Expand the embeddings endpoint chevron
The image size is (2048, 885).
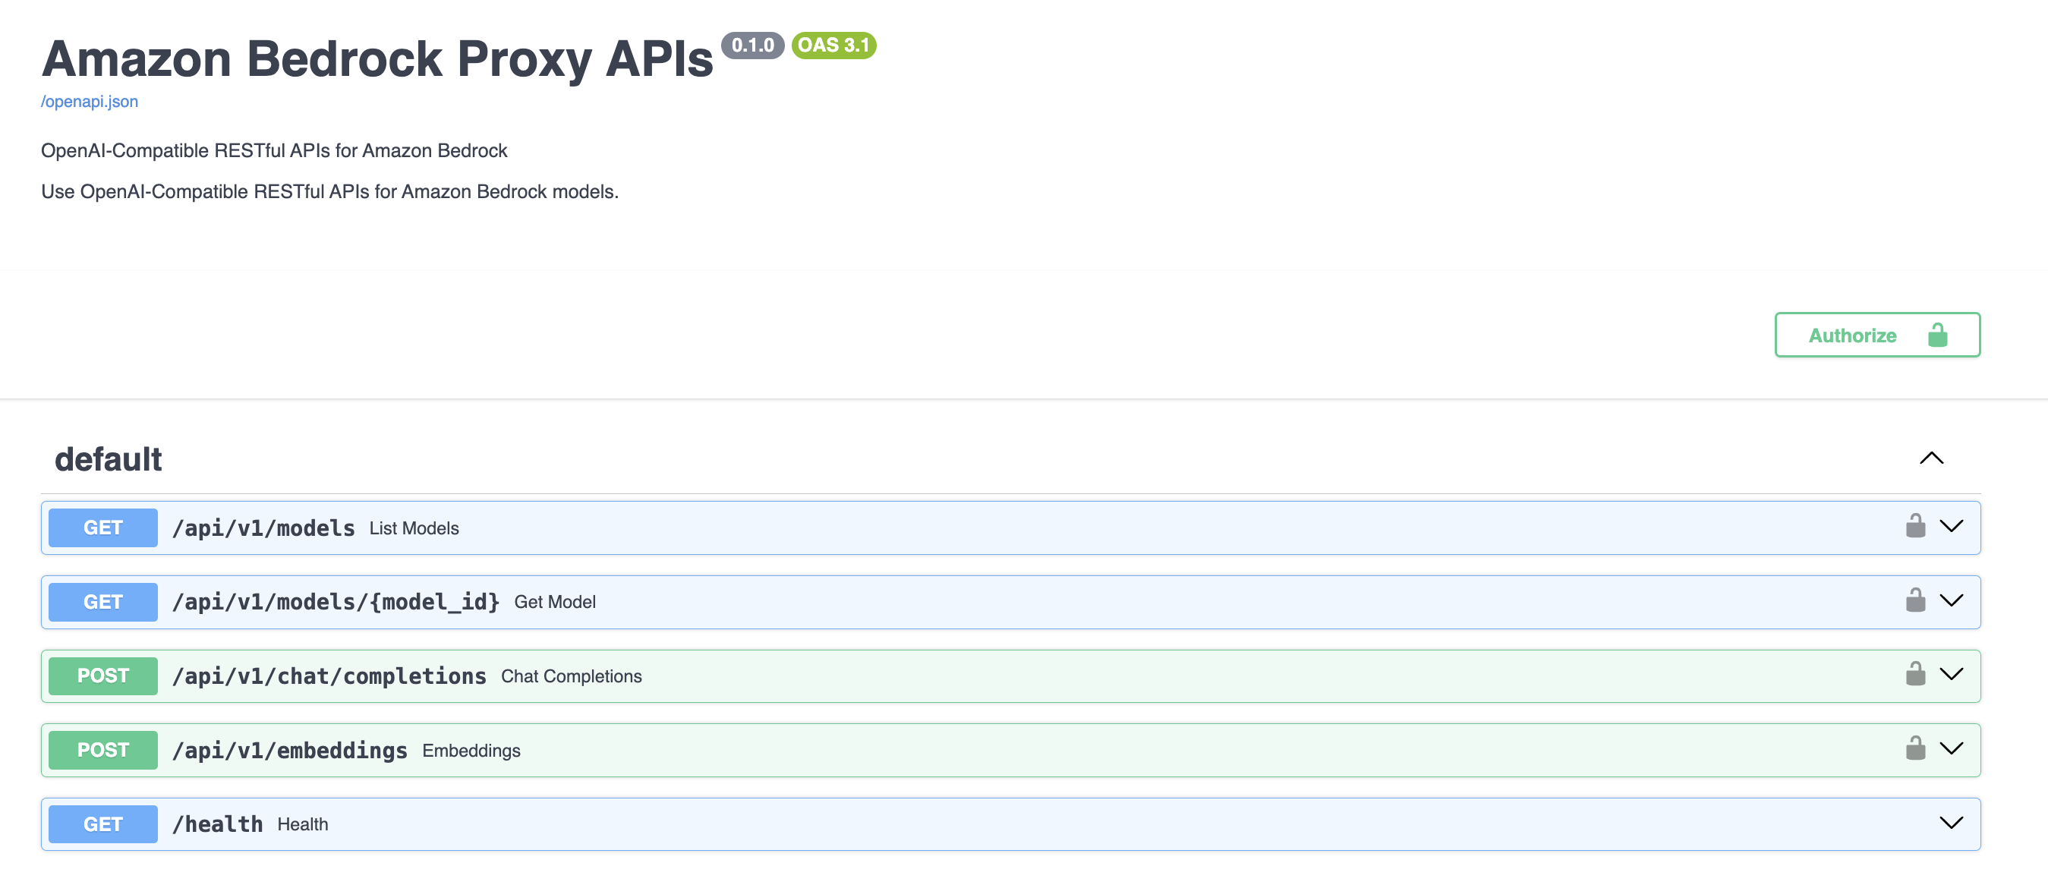pos(1951,749)
